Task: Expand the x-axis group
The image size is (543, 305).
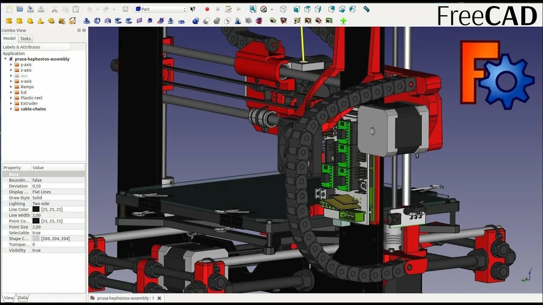Action: pyautogui.click(x=11, y=81)
